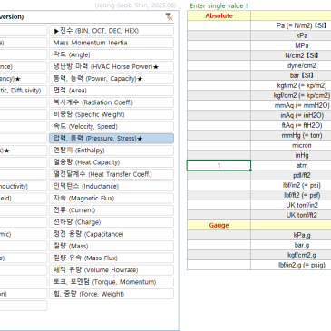Viewport: 331px width, 331px height.
Task: Click the pdl/ft2 unit label
Action: tap(302, 175)
